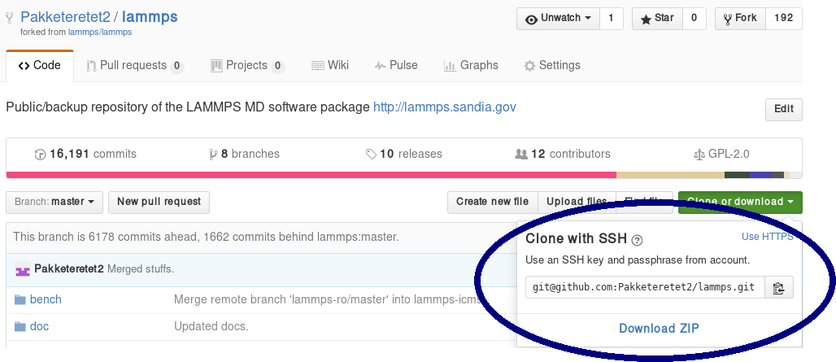Toggle the Clone or download dropdown
Viewport: 836px width, 362px height.
click(740, 202)
